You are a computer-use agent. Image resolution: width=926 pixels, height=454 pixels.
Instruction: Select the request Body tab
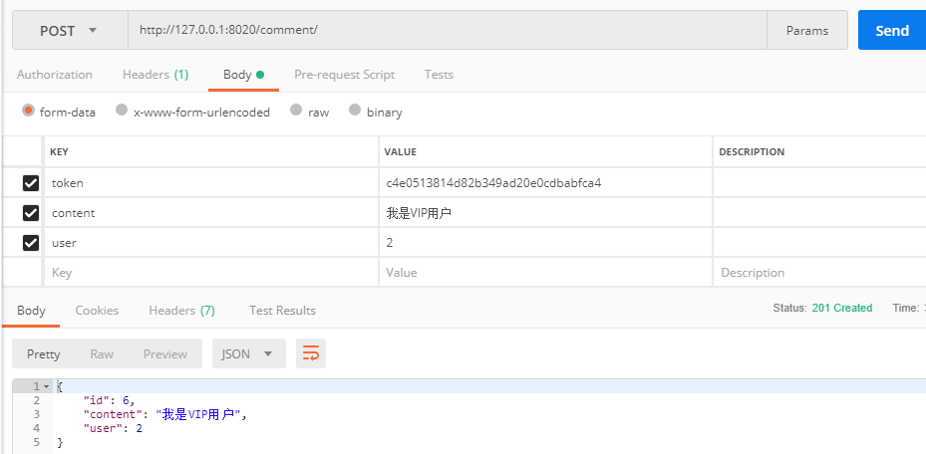pyautogui.click(x=243, y=75)
